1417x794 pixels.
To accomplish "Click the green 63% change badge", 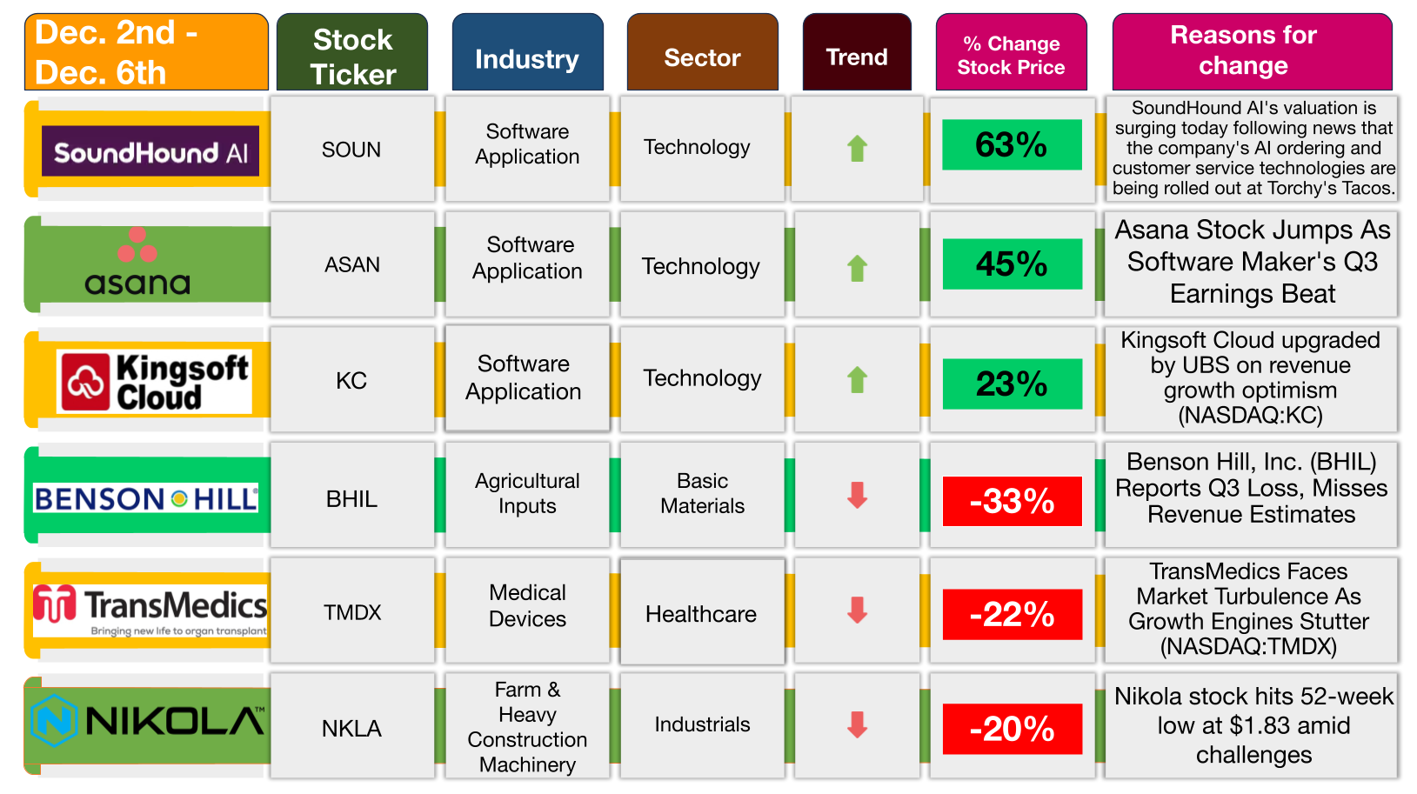I will coord(1012,144).
